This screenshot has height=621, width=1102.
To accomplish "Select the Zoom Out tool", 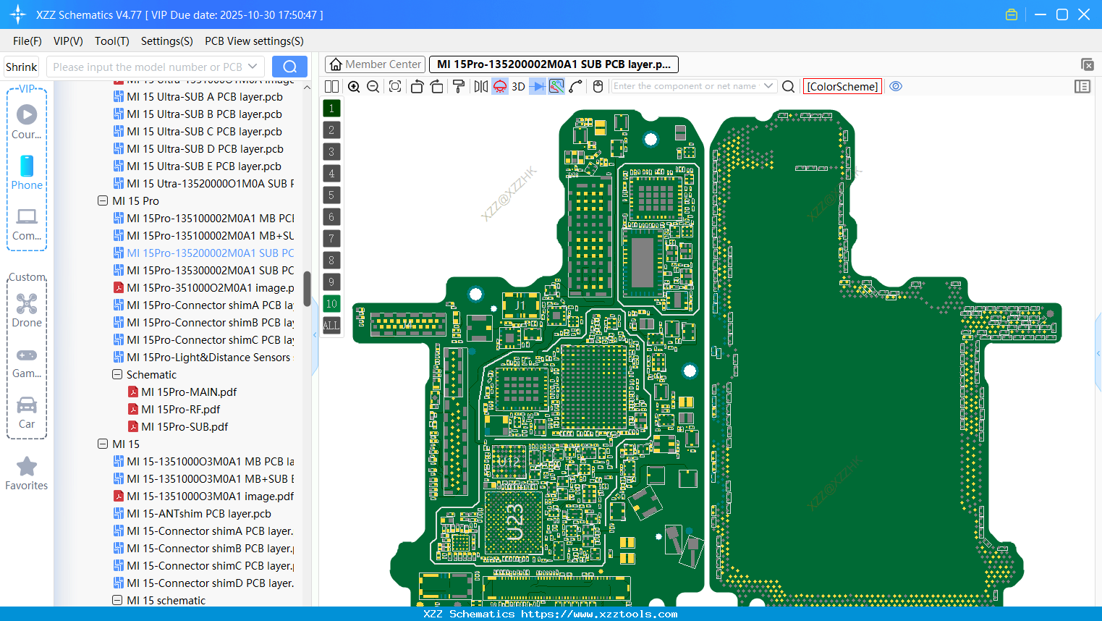I will [372, 86].
